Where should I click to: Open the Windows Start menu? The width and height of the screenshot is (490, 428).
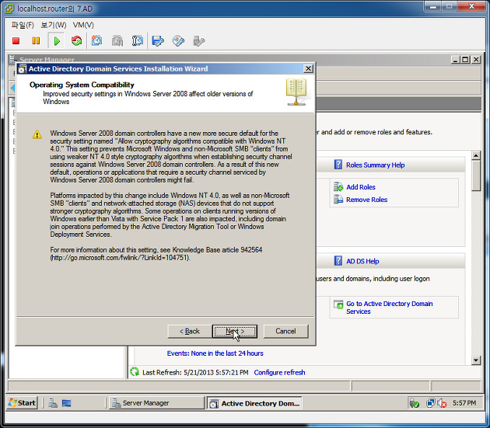[x=22, y=403]
